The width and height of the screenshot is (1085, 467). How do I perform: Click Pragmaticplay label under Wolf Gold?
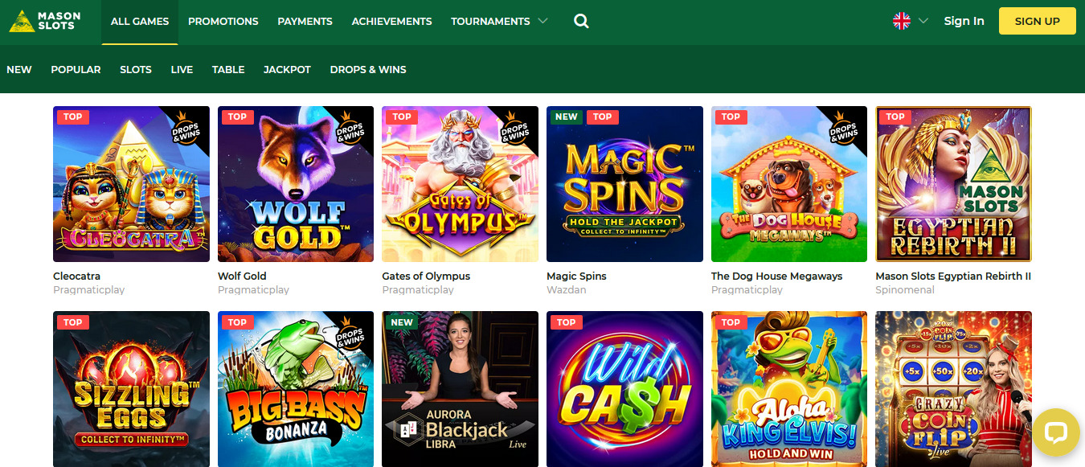coord(253,290)
